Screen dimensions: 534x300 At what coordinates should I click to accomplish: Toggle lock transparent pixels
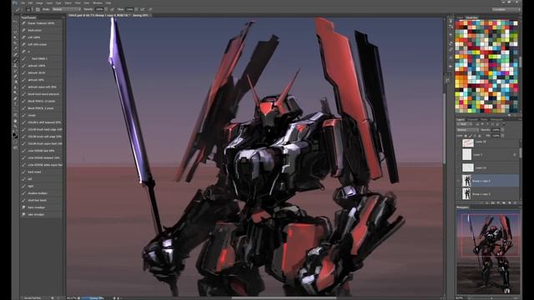[x=466, y=136]
